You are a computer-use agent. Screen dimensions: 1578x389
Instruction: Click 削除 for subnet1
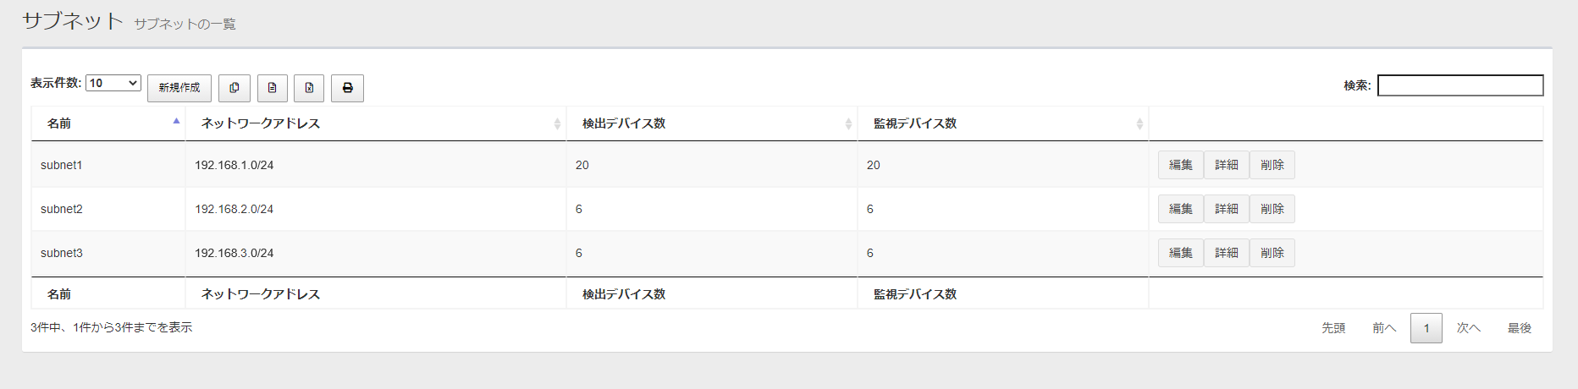point(1272,165)
